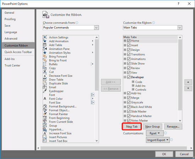This screenshot has width=195, height=159.
Task: Open the Choose commands from dropdown
Action: click(x=96, y=28)
